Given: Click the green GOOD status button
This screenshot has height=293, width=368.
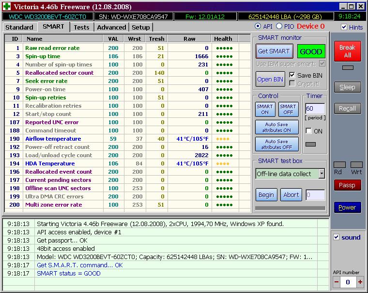Looking at the screenshot, I should (x=311, y=51).
